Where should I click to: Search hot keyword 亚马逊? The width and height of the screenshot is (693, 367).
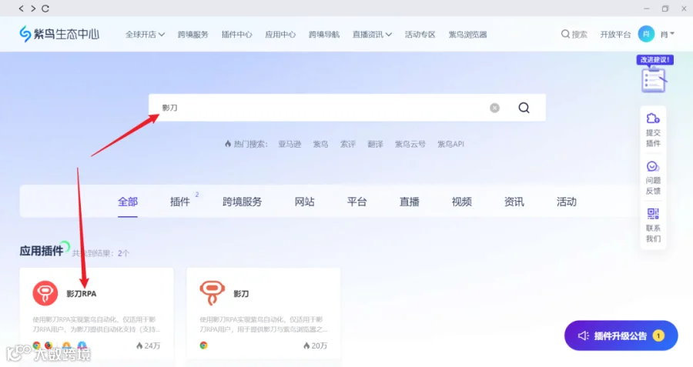point(290,144)
